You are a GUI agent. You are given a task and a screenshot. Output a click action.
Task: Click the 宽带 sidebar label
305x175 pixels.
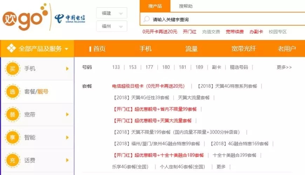coord(30,114)
